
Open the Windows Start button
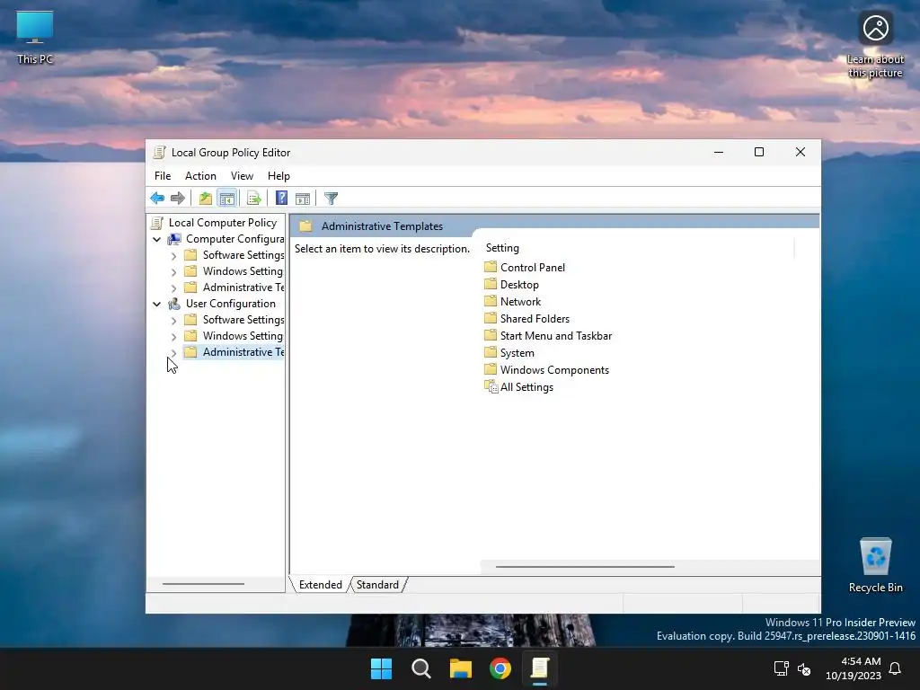coord(381,668)
